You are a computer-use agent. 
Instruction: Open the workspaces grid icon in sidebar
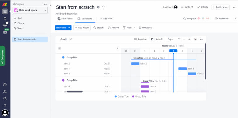pyautogui.click(x=5, y=11)
